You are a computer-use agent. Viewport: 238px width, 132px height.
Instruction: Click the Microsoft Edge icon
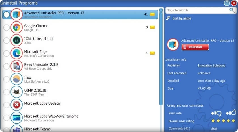coord(16,53)
